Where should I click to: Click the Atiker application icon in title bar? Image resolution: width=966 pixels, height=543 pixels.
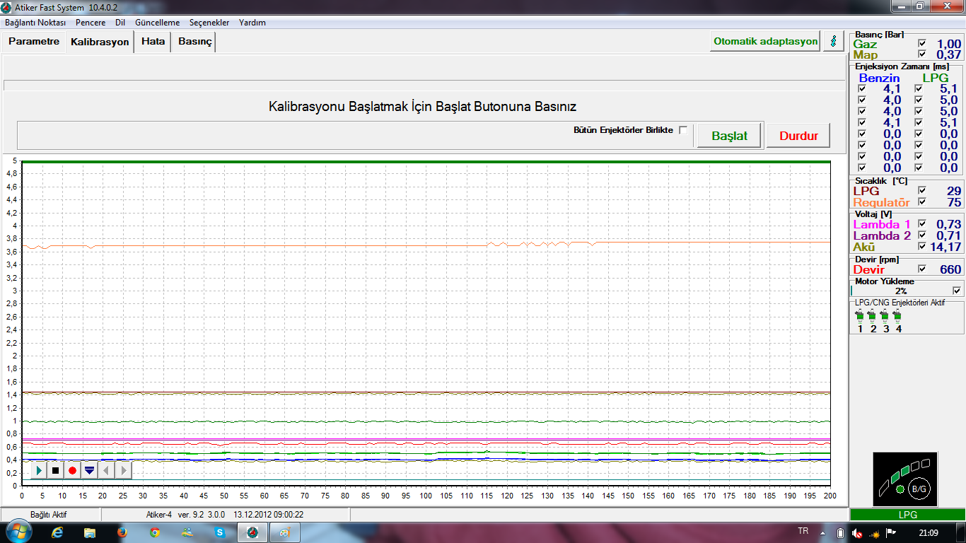(x=6, y=7)
